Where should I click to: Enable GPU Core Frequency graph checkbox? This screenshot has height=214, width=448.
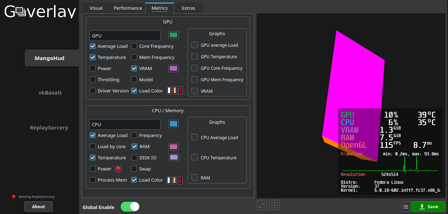click(x=195, y=68)
